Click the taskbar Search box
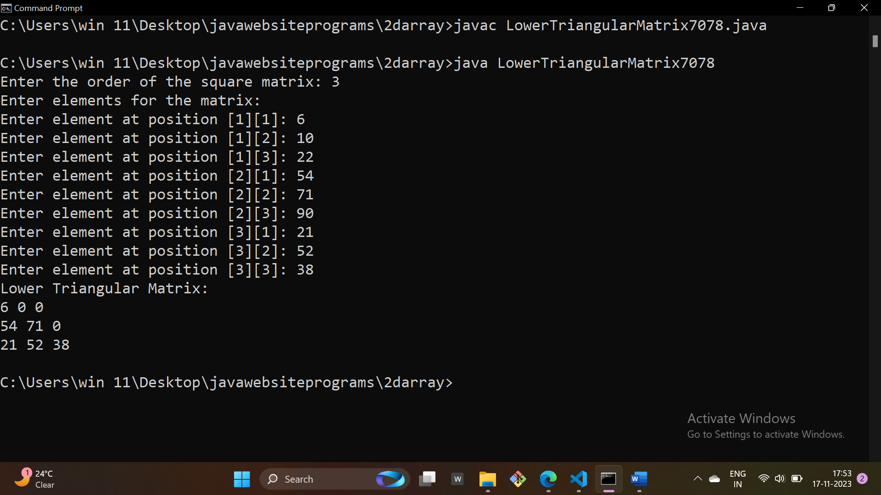Image resolution: width=881 pixels, height=495 pixels. [321, 479]
